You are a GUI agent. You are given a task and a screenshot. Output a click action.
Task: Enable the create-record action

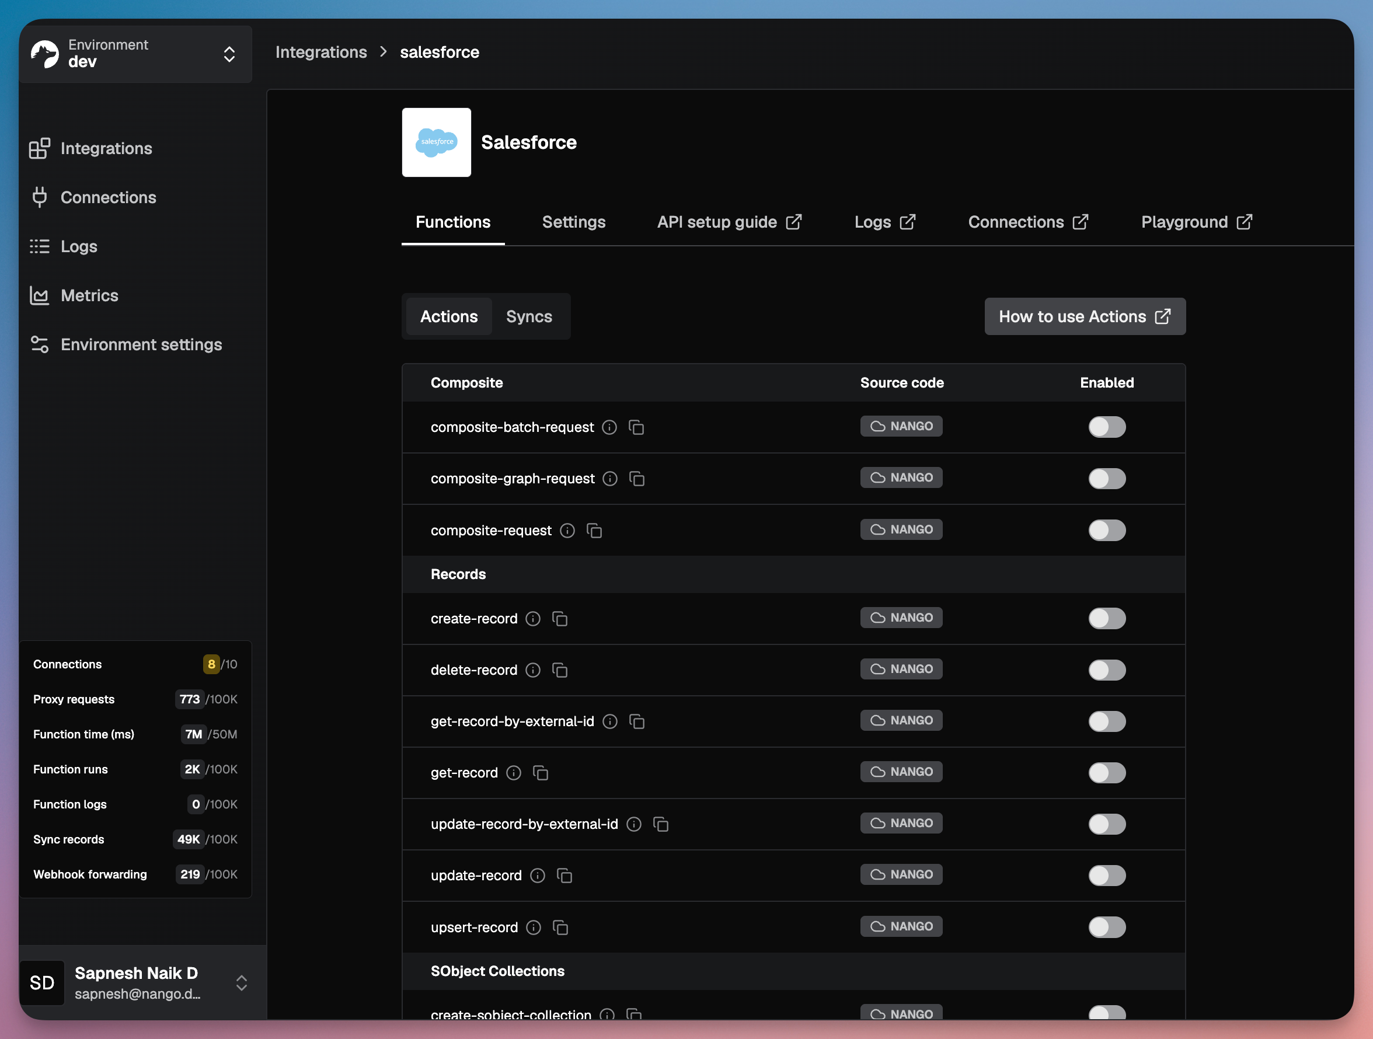[1107, 619]
